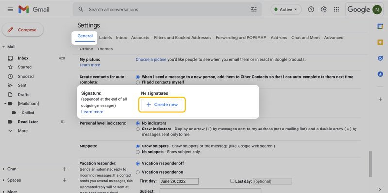Open Filters and Blocked Addresses tab
The image size is (388, 193).
click(x=183, y=38)
